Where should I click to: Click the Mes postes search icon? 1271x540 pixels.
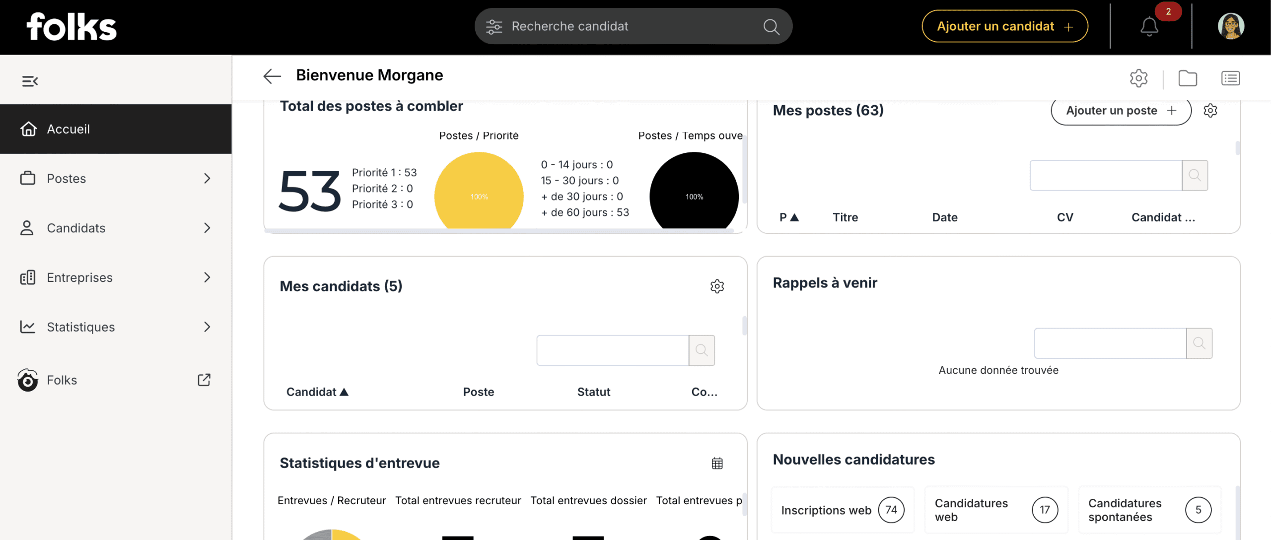[1195, 175]
